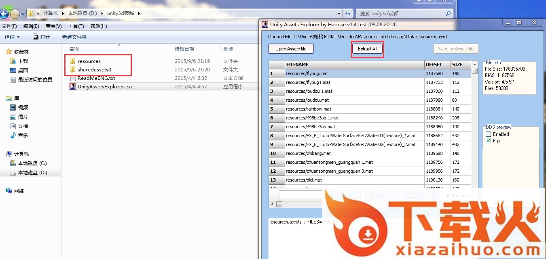Select row resources/flybug1.mat
The height and width of the screenshot is (259, 546).
coord(370,82)
